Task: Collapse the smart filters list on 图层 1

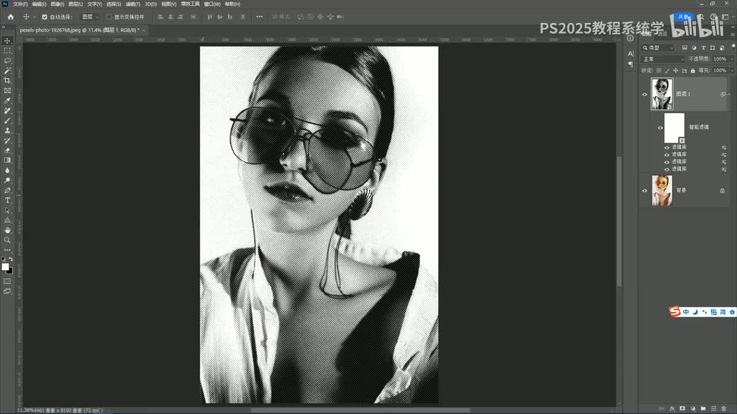Action: 729,94
